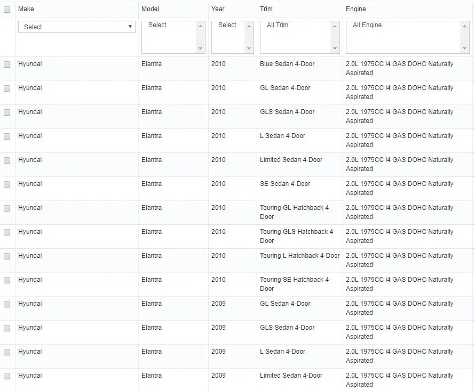
Task: Tick checkbox for 2009 L Sedan 4-Door row
Action: [x=6, y=352]
